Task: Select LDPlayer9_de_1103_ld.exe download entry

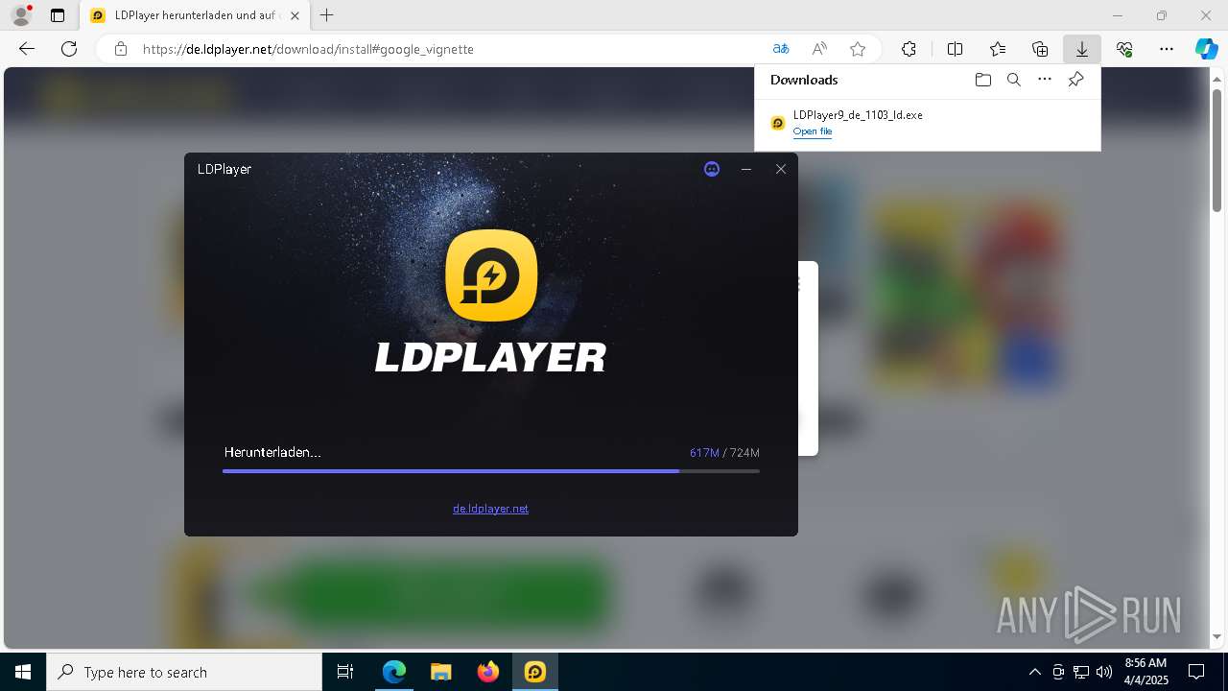Action: click(x=928, y=123)
